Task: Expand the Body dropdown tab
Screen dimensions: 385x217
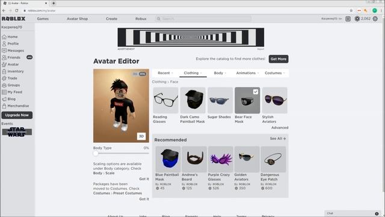Action: pyautogui.click(x=220, y=73)
